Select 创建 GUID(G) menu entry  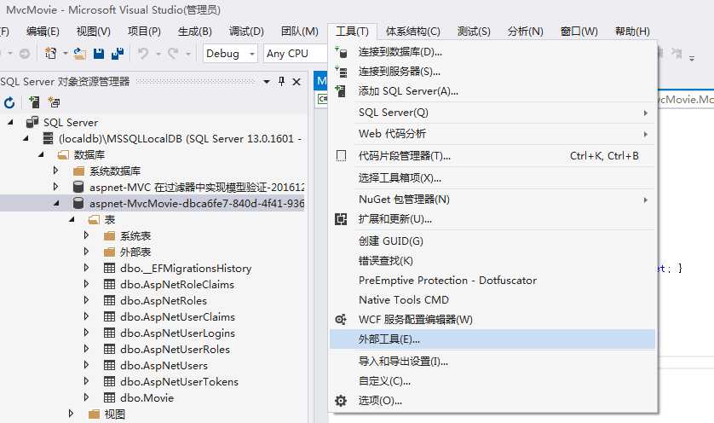pyautogui.click(x=492, y=241)
